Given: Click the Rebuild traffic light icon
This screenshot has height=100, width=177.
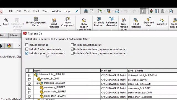Looking at the screenshot, I should coord(151,11).
